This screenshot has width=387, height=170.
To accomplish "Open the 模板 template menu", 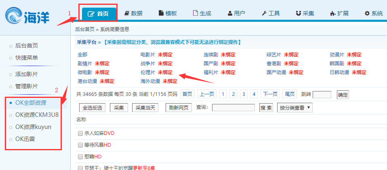I will tap(168, 14).
